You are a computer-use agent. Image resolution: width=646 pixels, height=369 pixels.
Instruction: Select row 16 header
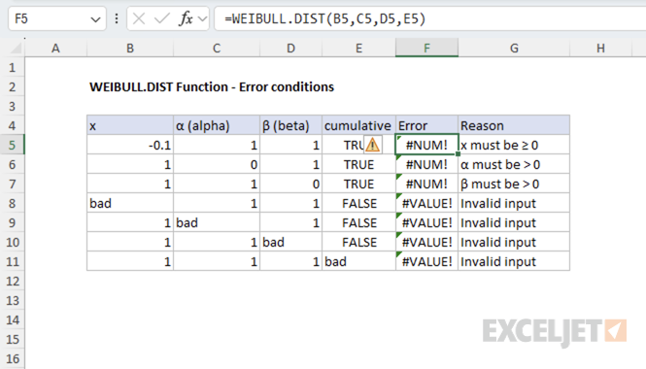12,358
